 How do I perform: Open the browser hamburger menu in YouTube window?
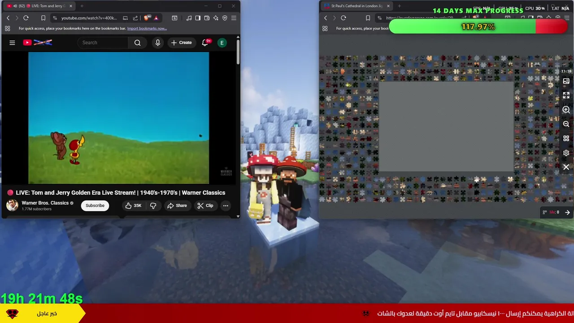pos(234,18)
